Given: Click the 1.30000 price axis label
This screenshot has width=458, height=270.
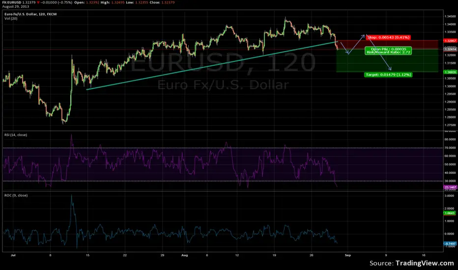Looking at the screenshot, I should point(450,86).
